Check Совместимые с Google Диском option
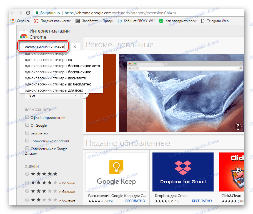This screenshot has height=214, width=253. (27, 148)
